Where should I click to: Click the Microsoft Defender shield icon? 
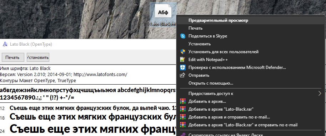pyautogui.click(x=183, y=67)
